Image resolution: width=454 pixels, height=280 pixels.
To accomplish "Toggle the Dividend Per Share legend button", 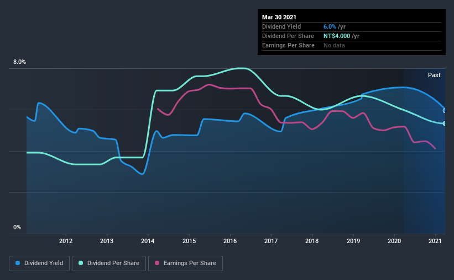I will [x=109, y=263].
